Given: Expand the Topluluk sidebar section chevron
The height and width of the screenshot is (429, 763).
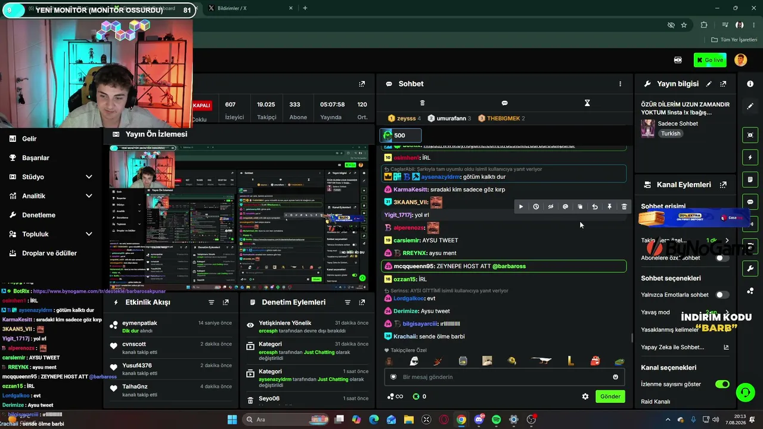Looking at the screenshot, I should click(89, 234).
